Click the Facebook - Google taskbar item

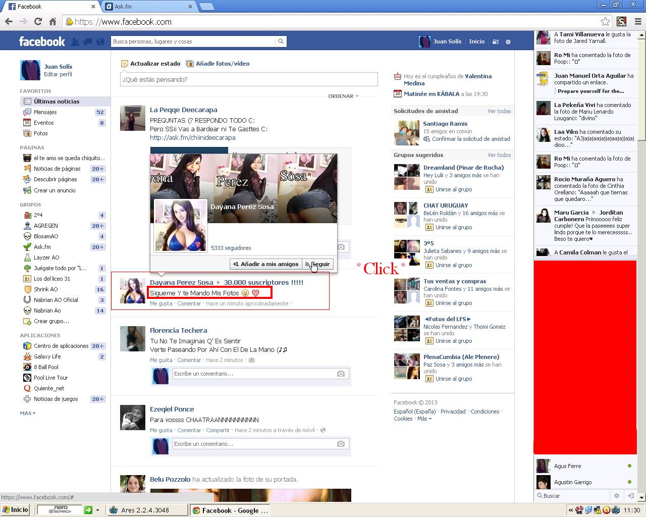click(x=230, y=510)
